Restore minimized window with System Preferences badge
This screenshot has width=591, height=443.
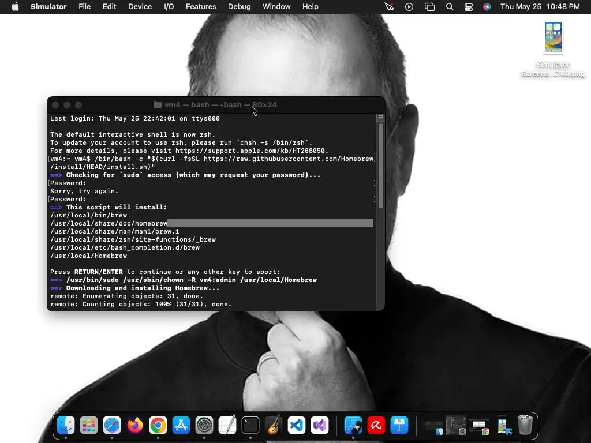pos(456,425)
